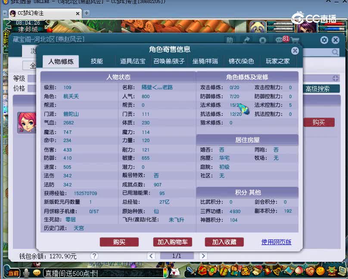Select the 召唤兽/孩子 tab
348x279 pixels.
tap(169, 61)
